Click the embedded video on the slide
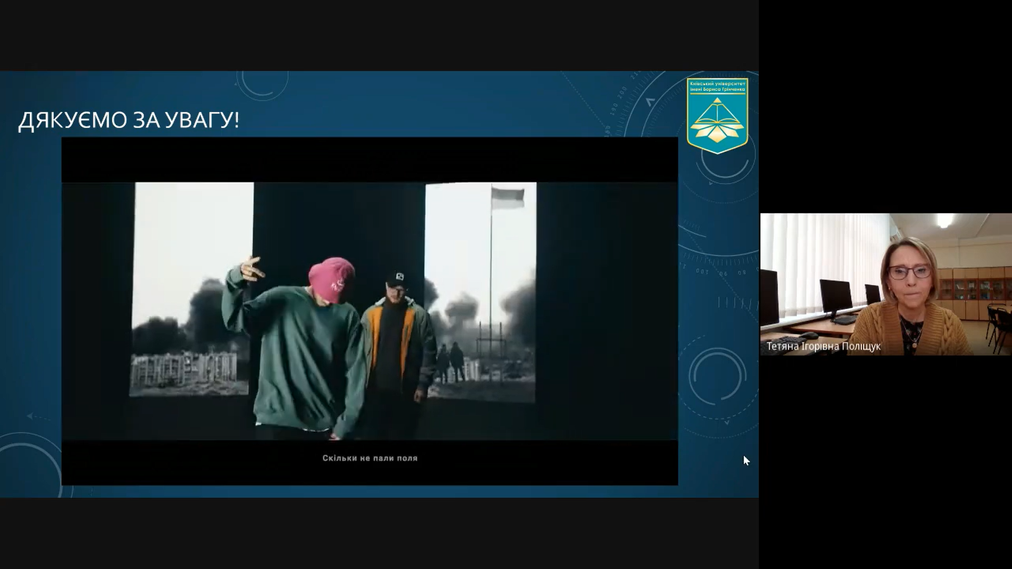 point(369,311)
